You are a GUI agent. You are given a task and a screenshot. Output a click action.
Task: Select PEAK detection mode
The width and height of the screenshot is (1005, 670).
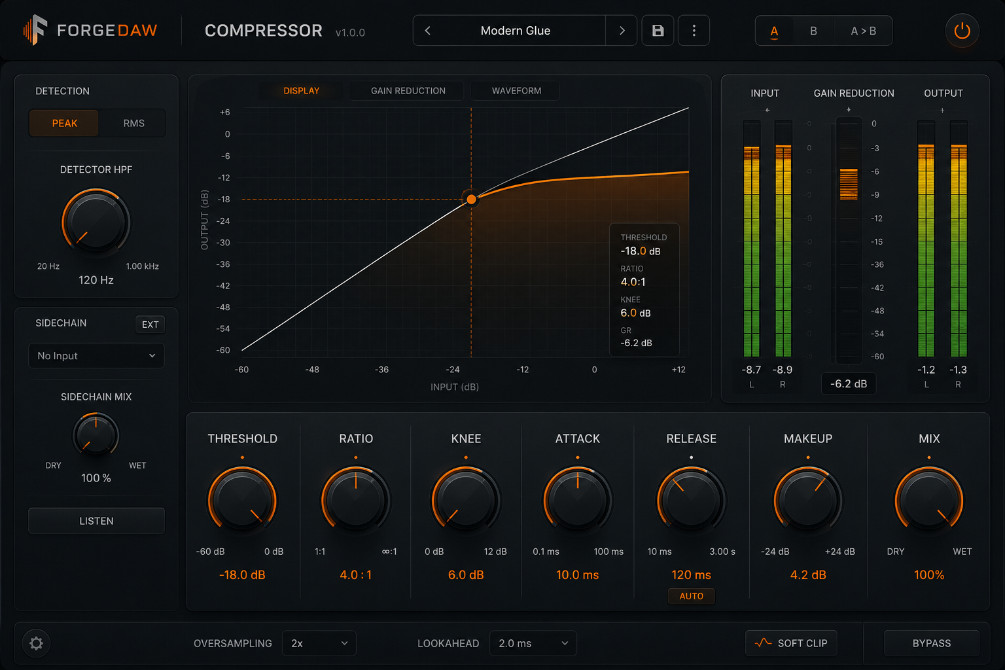(64, 123)
